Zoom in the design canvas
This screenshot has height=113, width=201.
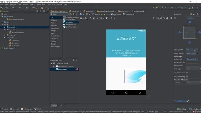(160, 18)
